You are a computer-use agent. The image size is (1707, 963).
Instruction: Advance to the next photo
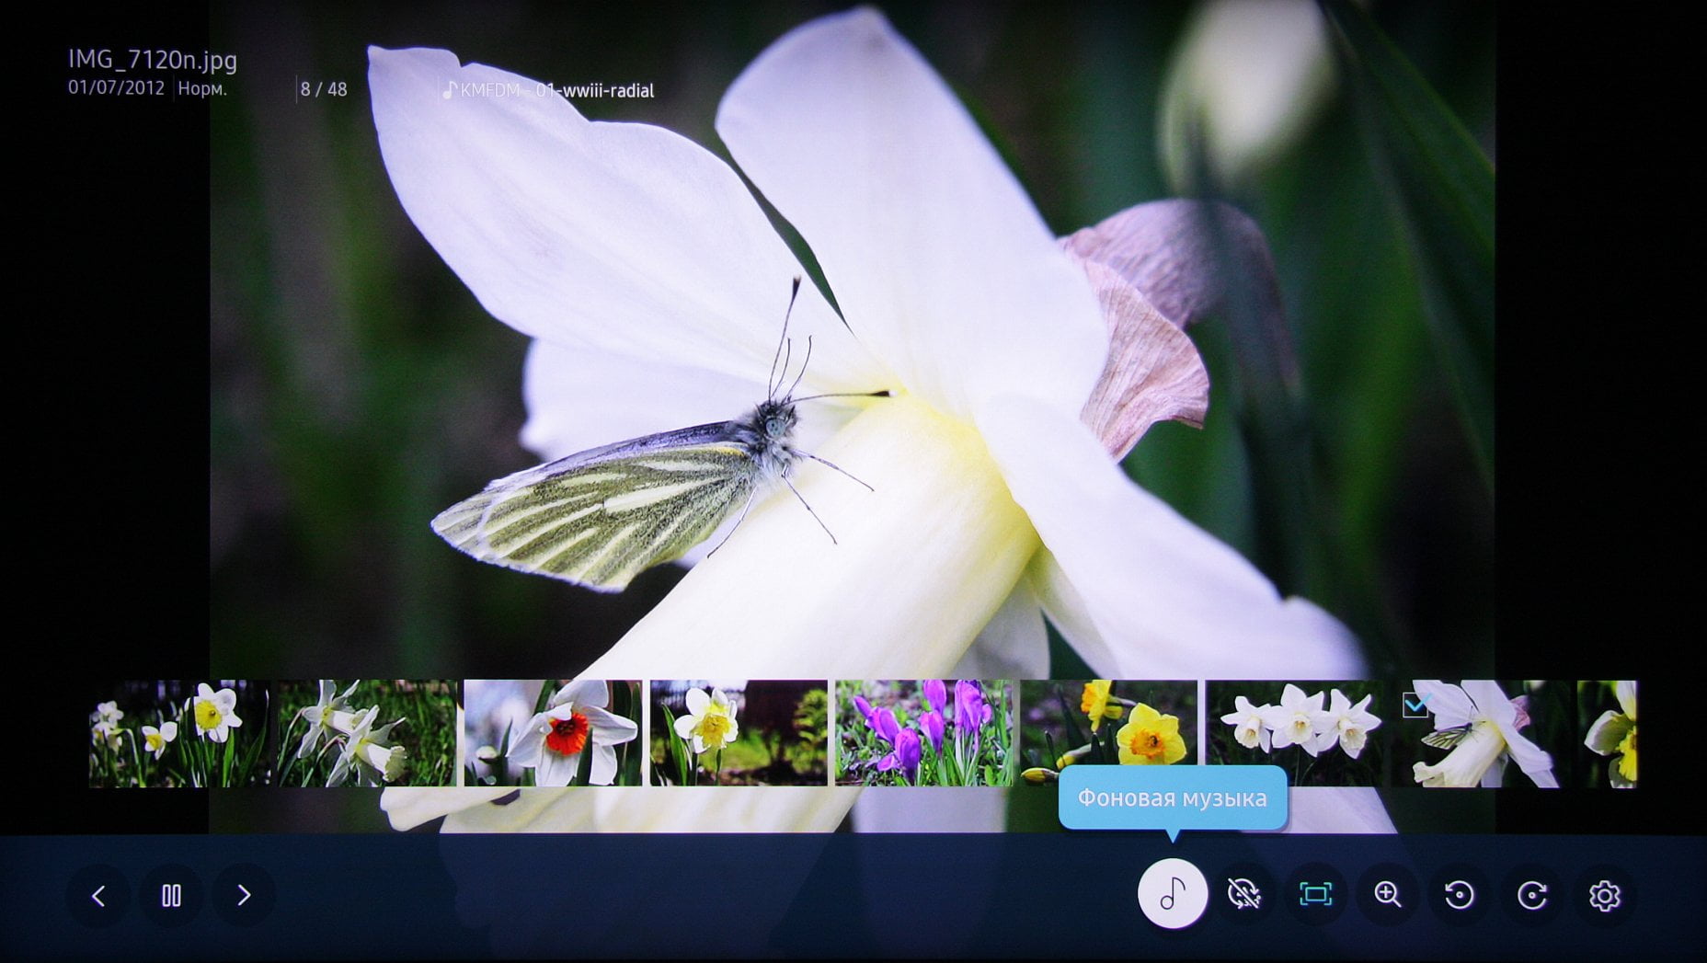(244, 895)
